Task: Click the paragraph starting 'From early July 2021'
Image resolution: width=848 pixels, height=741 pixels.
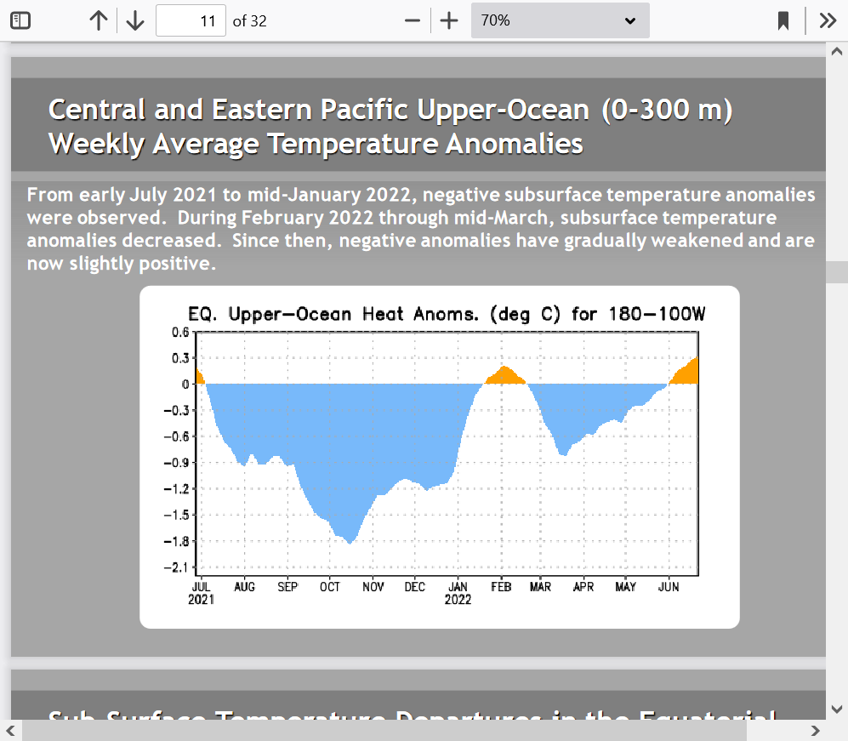Action: tap(420, 229)
